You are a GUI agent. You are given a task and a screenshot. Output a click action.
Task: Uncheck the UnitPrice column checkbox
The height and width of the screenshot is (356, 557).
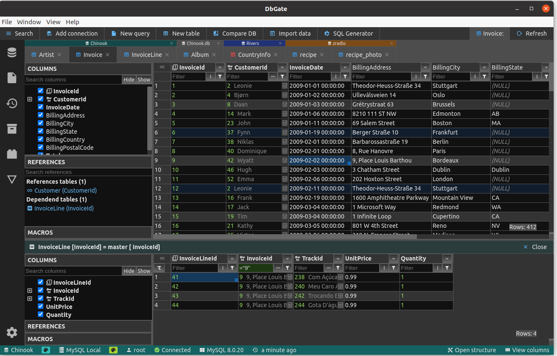click(41, 306)
